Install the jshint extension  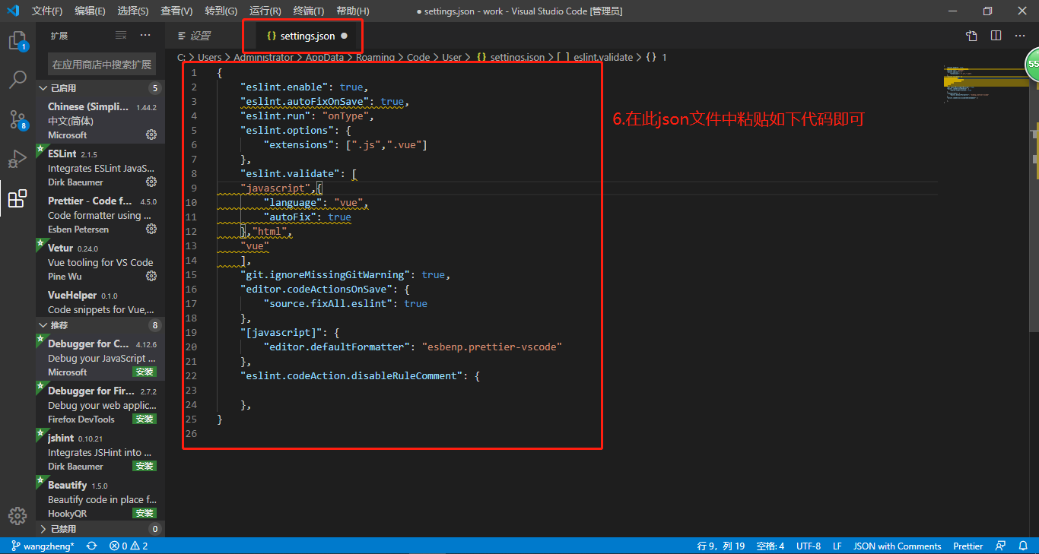pos(145,466)
